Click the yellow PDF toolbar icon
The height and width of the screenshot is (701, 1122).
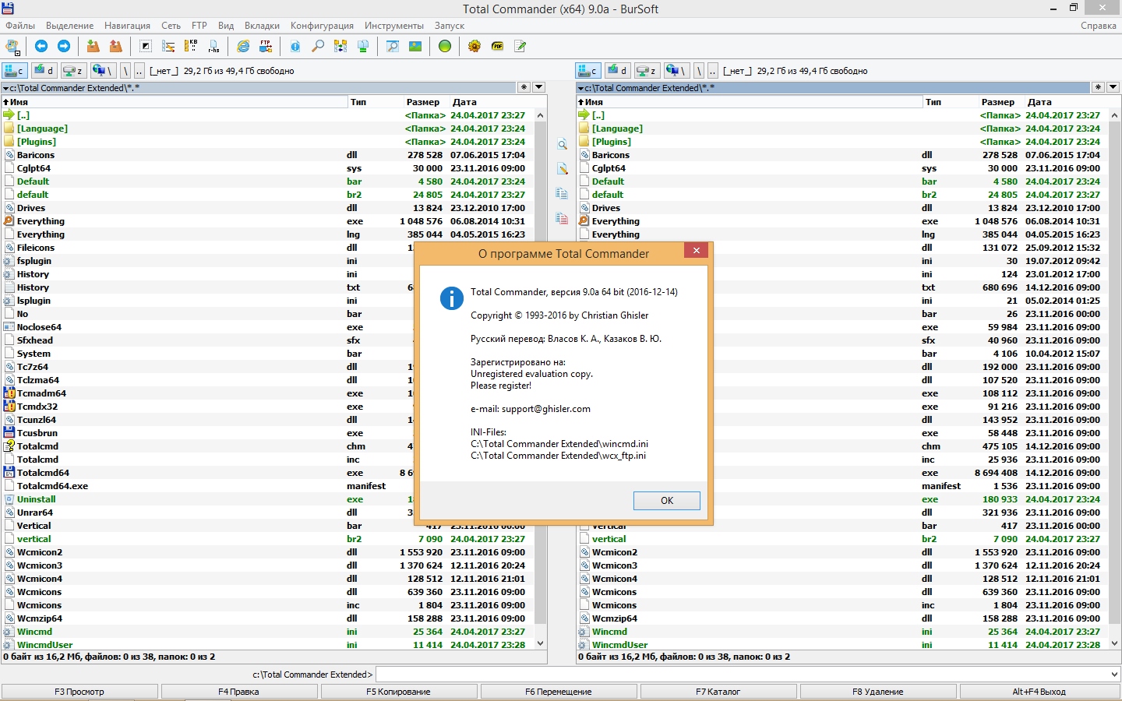497,47
